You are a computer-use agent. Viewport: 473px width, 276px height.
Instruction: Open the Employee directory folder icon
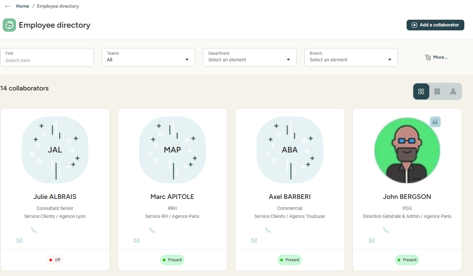click(9, 25)
